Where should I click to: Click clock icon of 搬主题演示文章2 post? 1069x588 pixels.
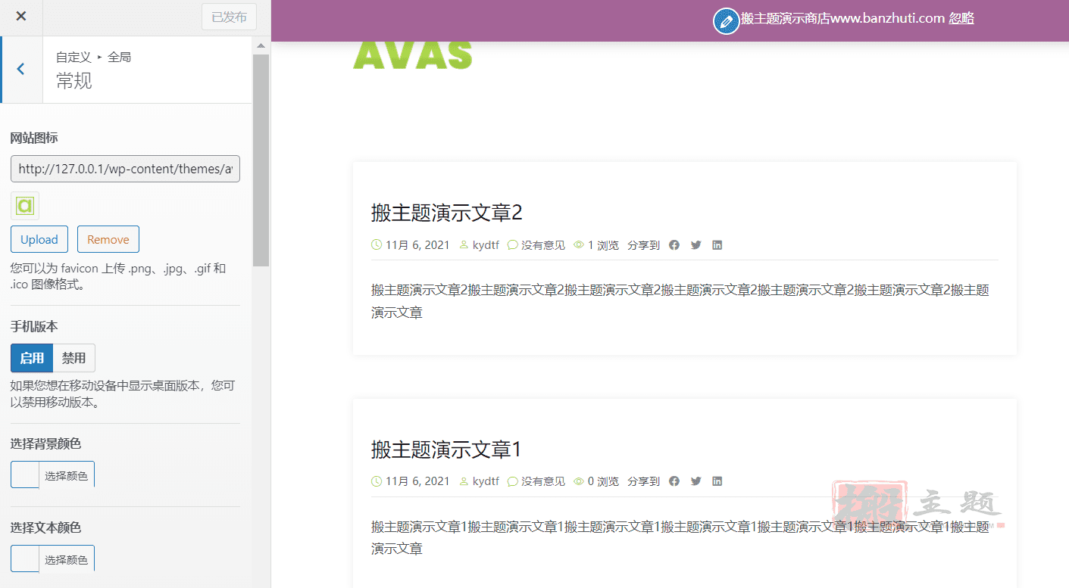(x=377, y=245)
